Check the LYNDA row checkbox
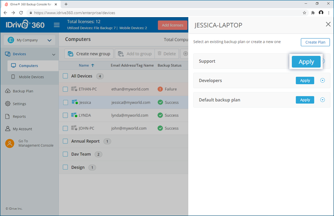This screenshot has width=334, height=216. (66, 116)
